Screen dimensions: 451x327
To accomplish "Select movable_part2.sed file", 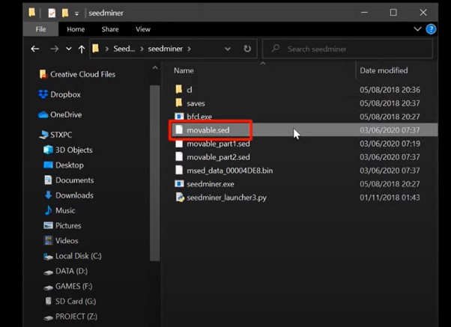I will pyautogui.click(x=218, y=157).
